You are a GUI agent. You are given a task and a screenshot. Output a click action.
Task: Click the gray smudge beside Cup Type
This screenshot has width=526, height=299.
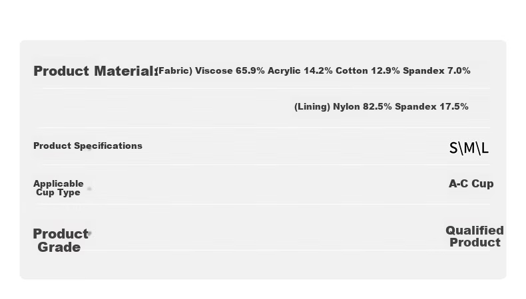(x=89, y=189)
